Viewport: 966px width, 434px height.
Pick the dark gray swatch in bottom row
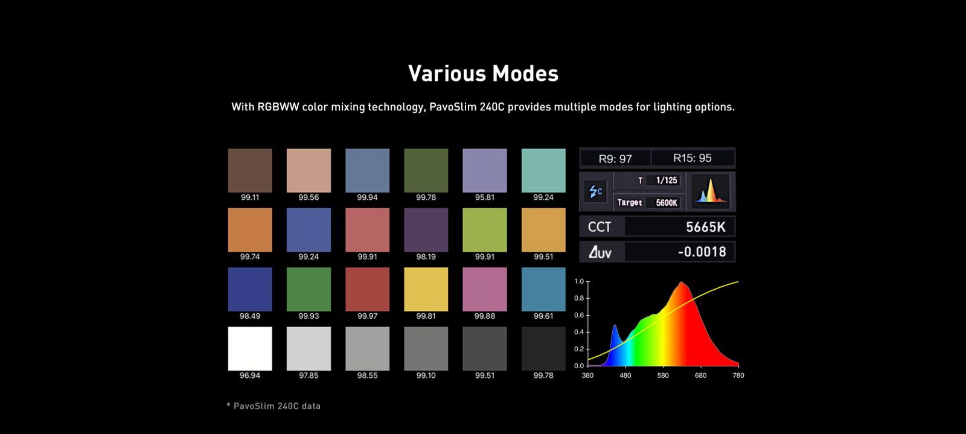485,349
